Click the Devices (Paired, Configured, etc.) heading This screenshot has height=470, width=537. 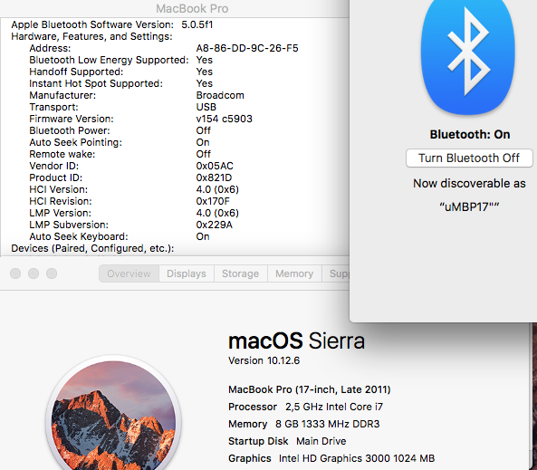pos(92,248)
